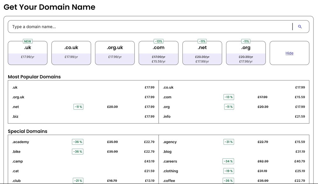Click the -36 % badge for .bike
Image resolution: width=318 pixels, height=184 pixels.
pos(78,151)
